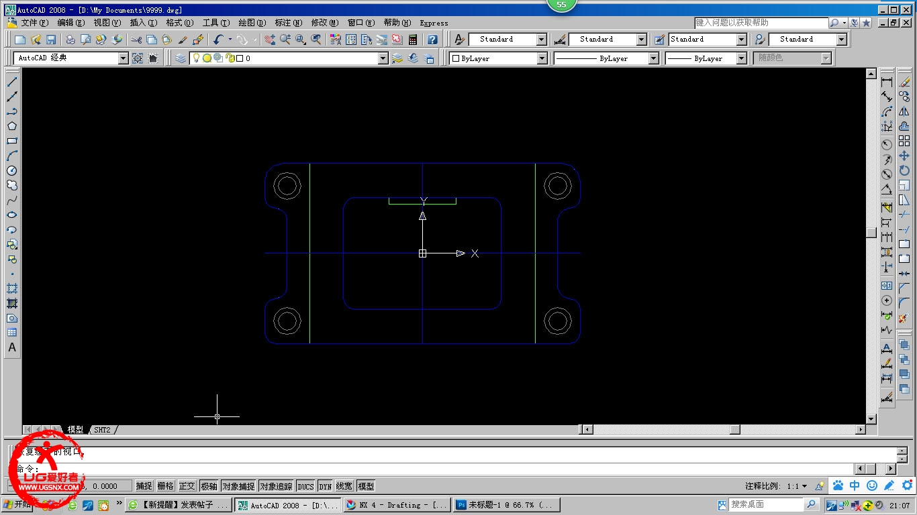This screenshot has height=515, width=917.
Task: Click the Radius Dimension tool
Action: point(887,144)
